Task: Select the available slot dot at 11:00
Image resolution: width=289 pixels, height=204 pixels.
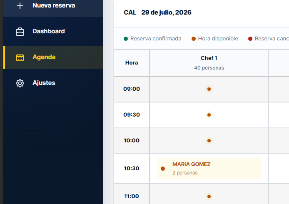Action: click(x=209, y=197)
